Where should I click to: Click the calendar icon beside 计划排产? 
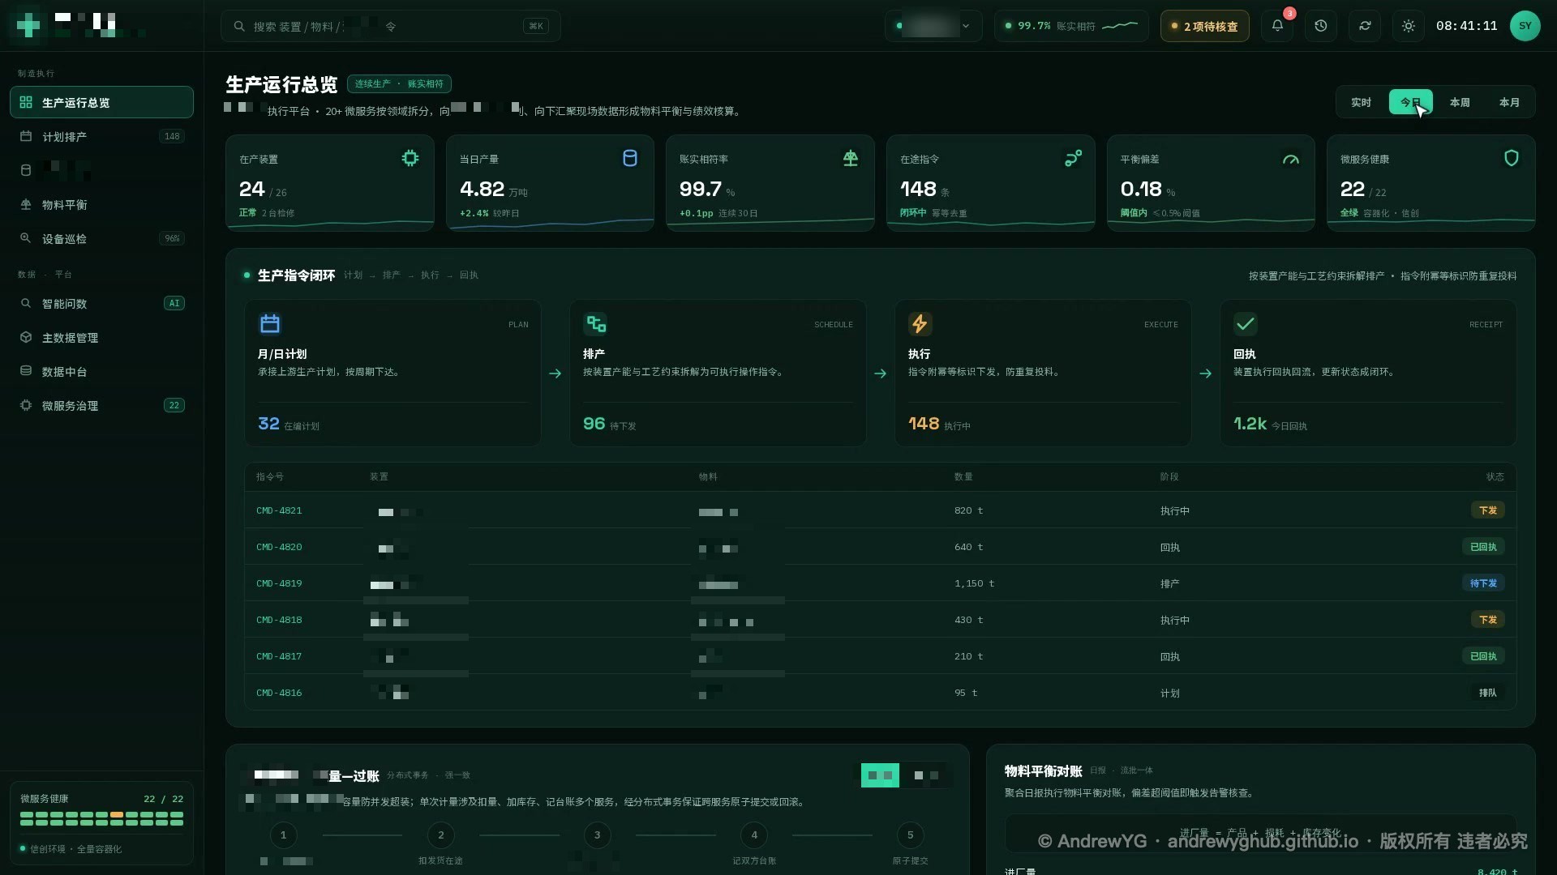click(26, 136)
